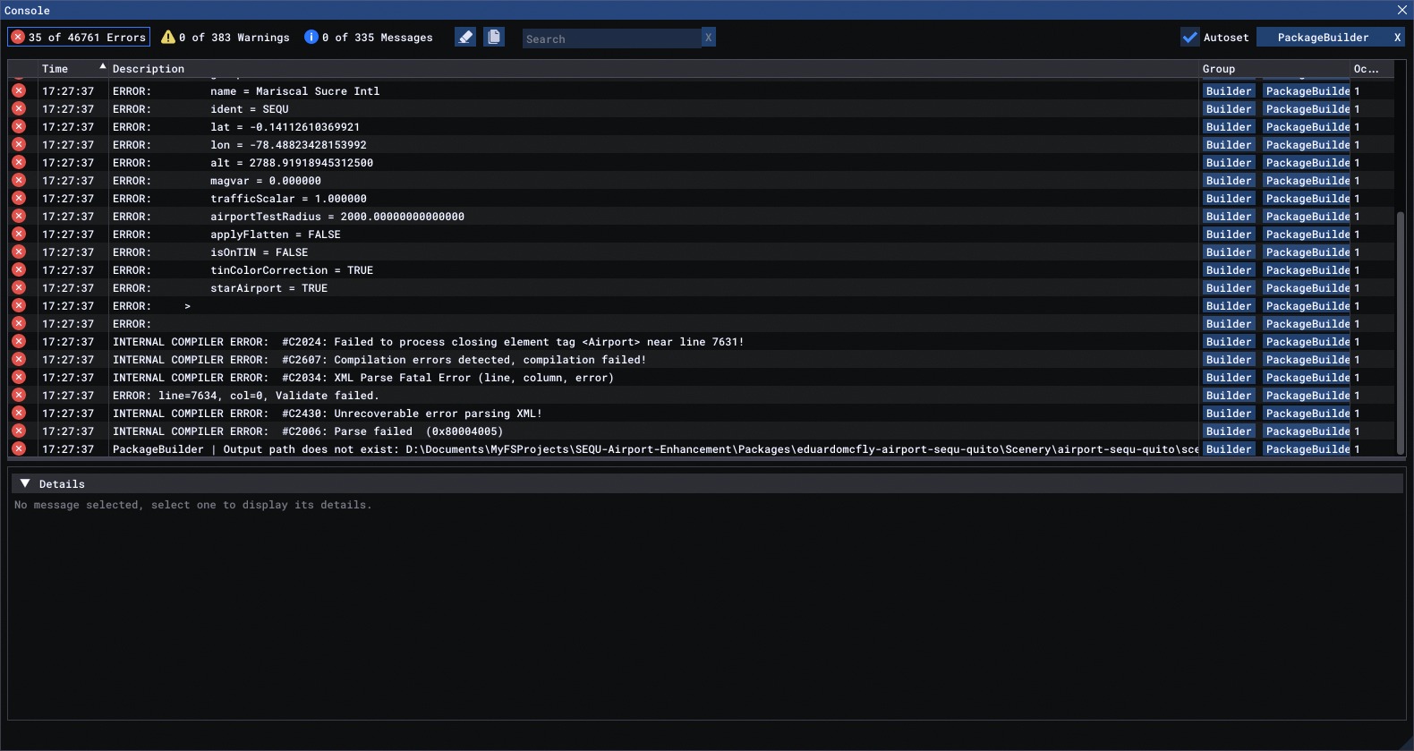
Task: Close the Console window
Action: [1402, 10]
